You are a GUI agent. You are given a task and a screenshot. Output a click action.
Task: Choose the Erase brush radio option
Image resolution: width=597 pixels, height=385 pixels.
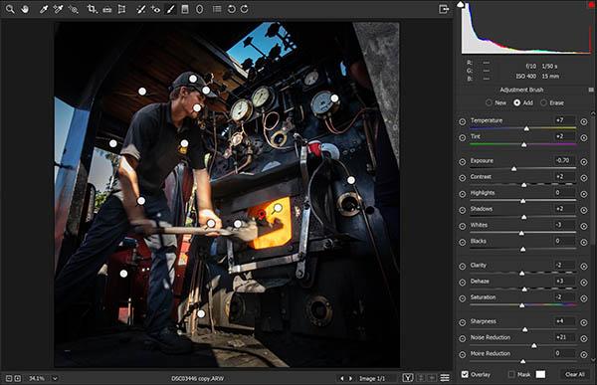point(543,102)
